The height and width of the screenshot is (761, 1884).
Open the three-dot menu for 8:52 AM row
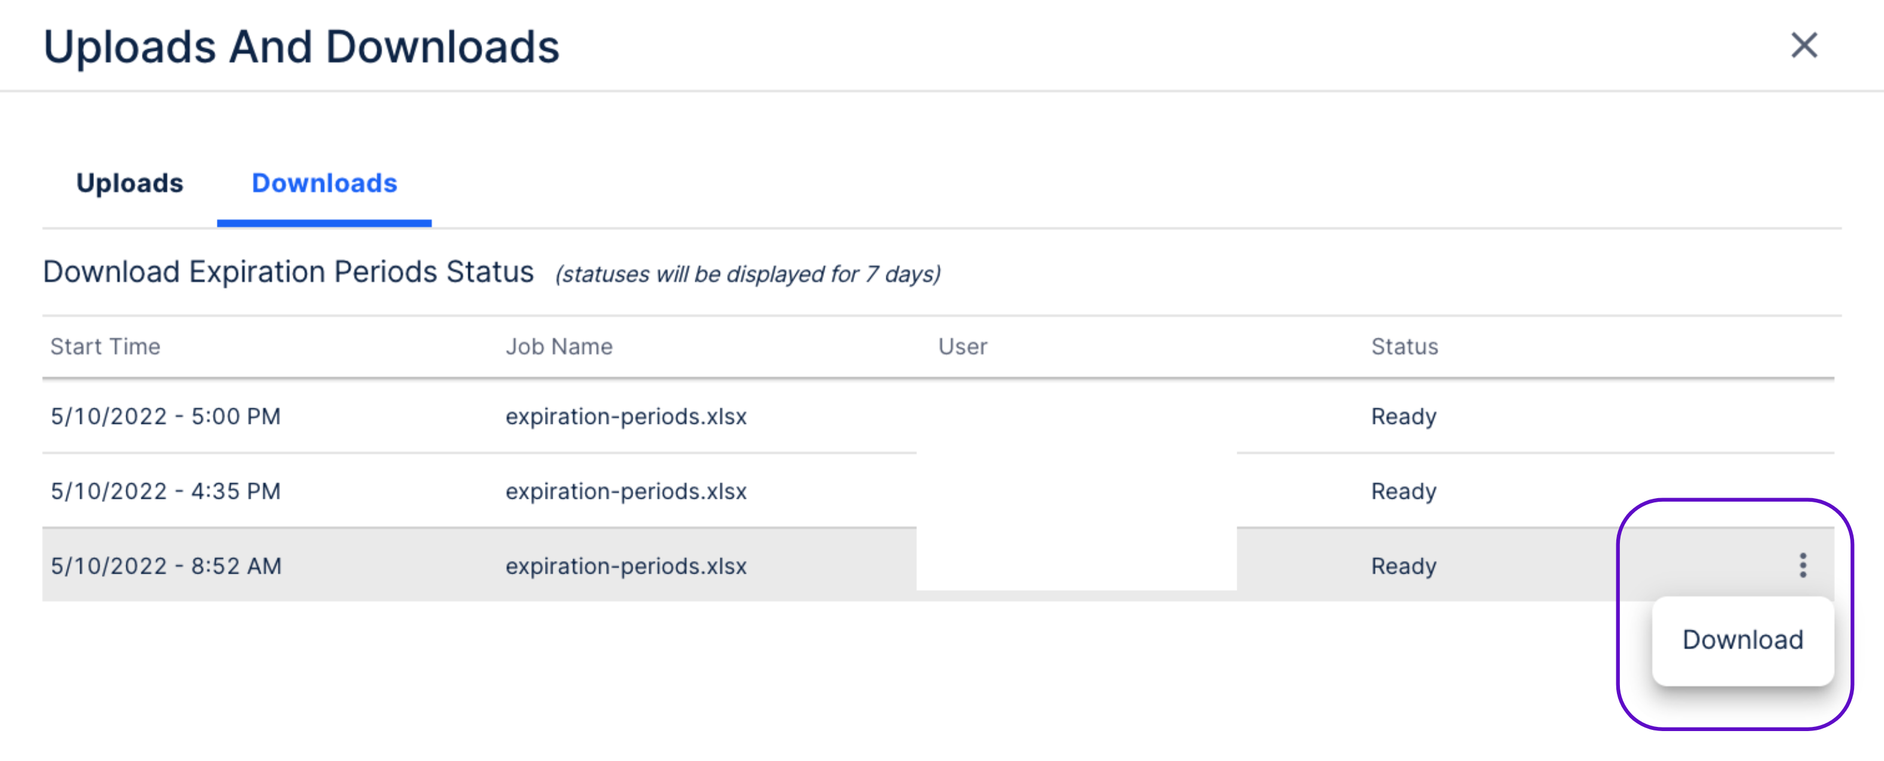(x=1803, y=565)
